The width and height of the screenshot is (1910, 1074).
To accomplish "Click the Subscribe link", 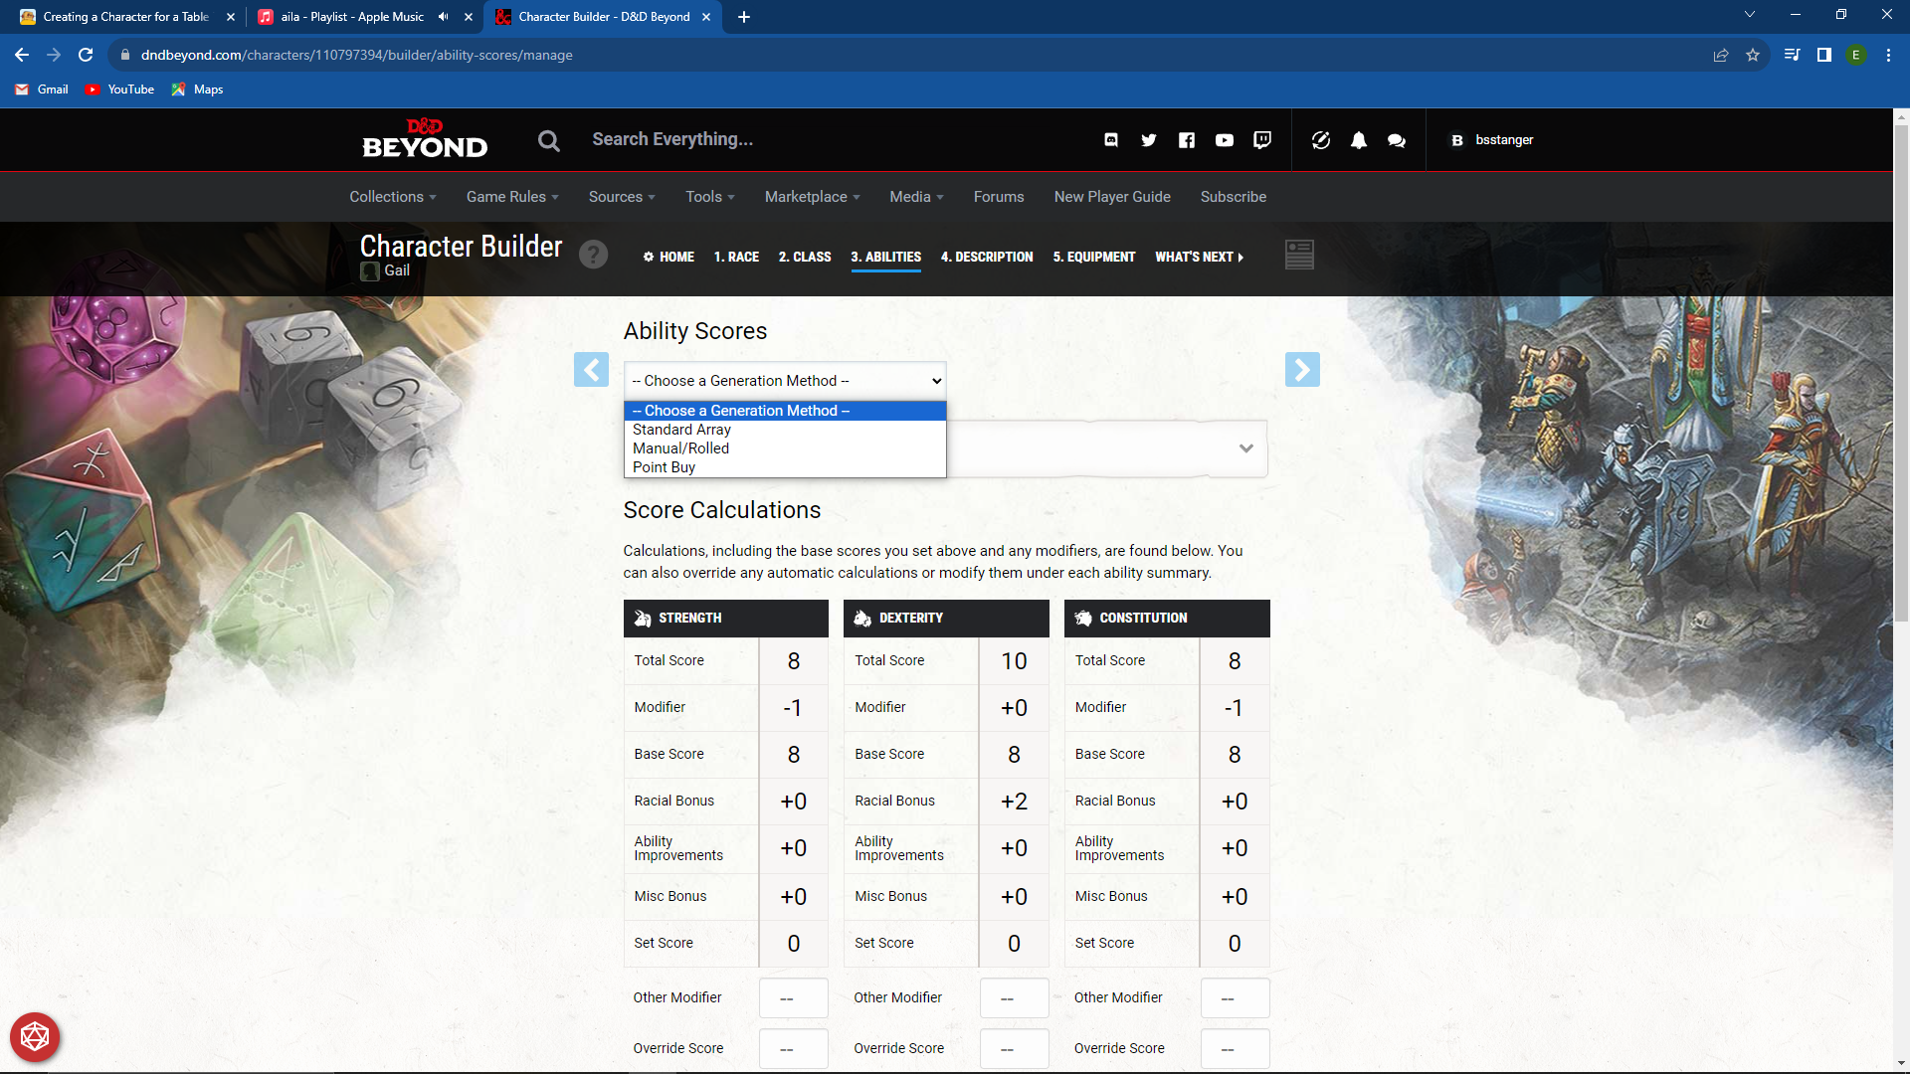I will point(1233,197).
